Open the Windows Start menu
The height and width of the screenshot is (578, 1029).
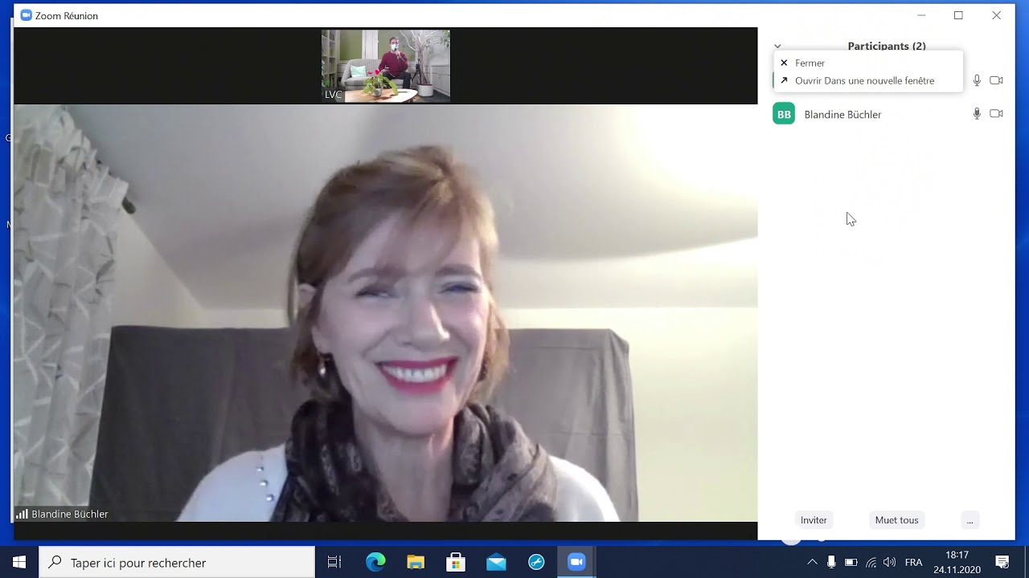click(19, 562)
